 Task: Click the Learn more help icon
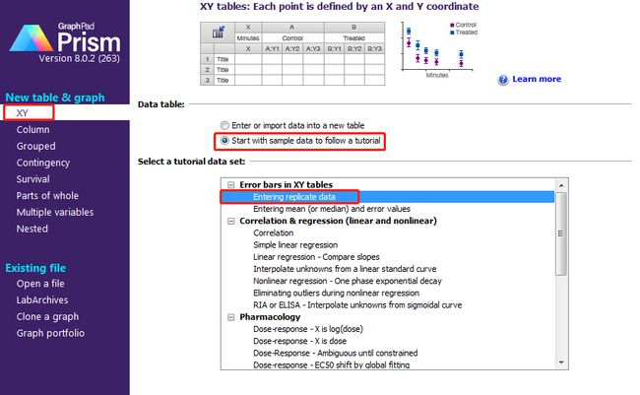coord(503,80)
